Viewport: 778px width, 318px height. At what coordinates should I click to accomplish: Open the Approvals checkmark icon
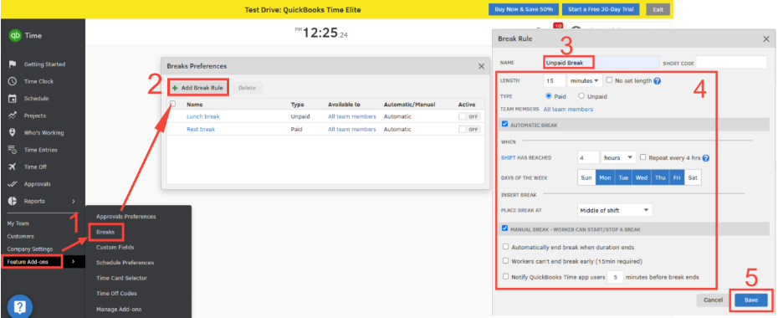(x=13, y=184)
